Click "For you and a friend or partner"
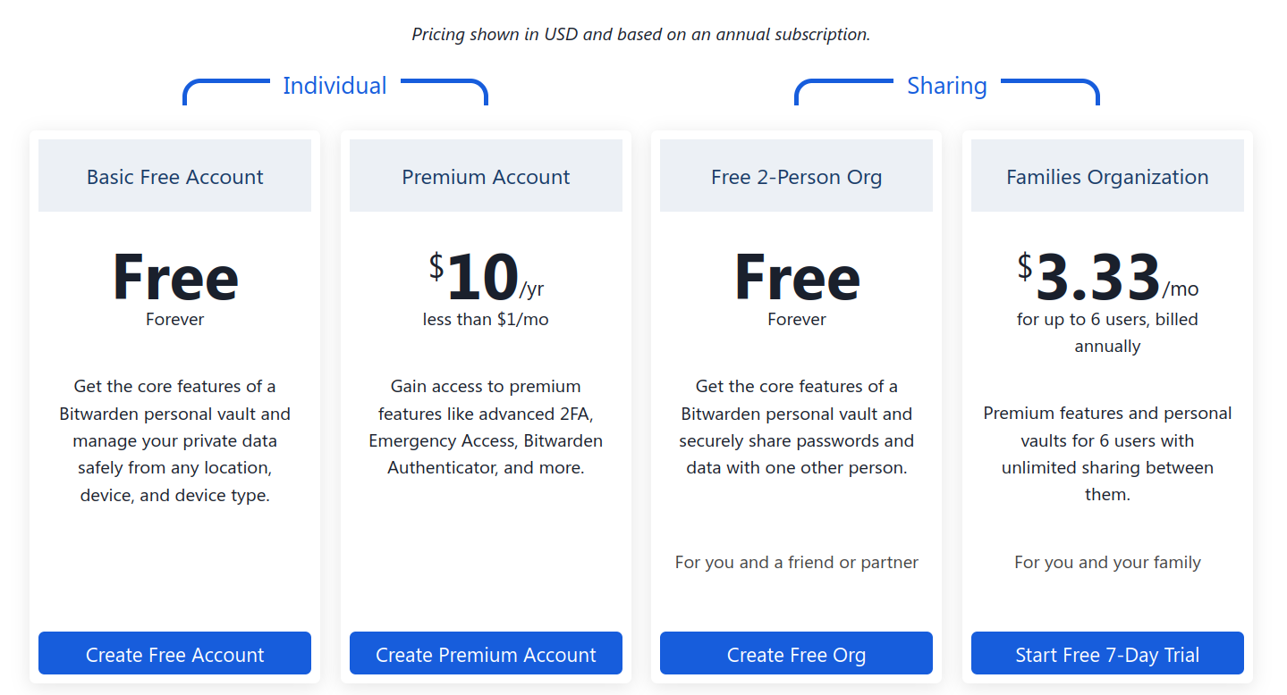This screenshot has height=695, width=1287. click(x=796, y=563)
